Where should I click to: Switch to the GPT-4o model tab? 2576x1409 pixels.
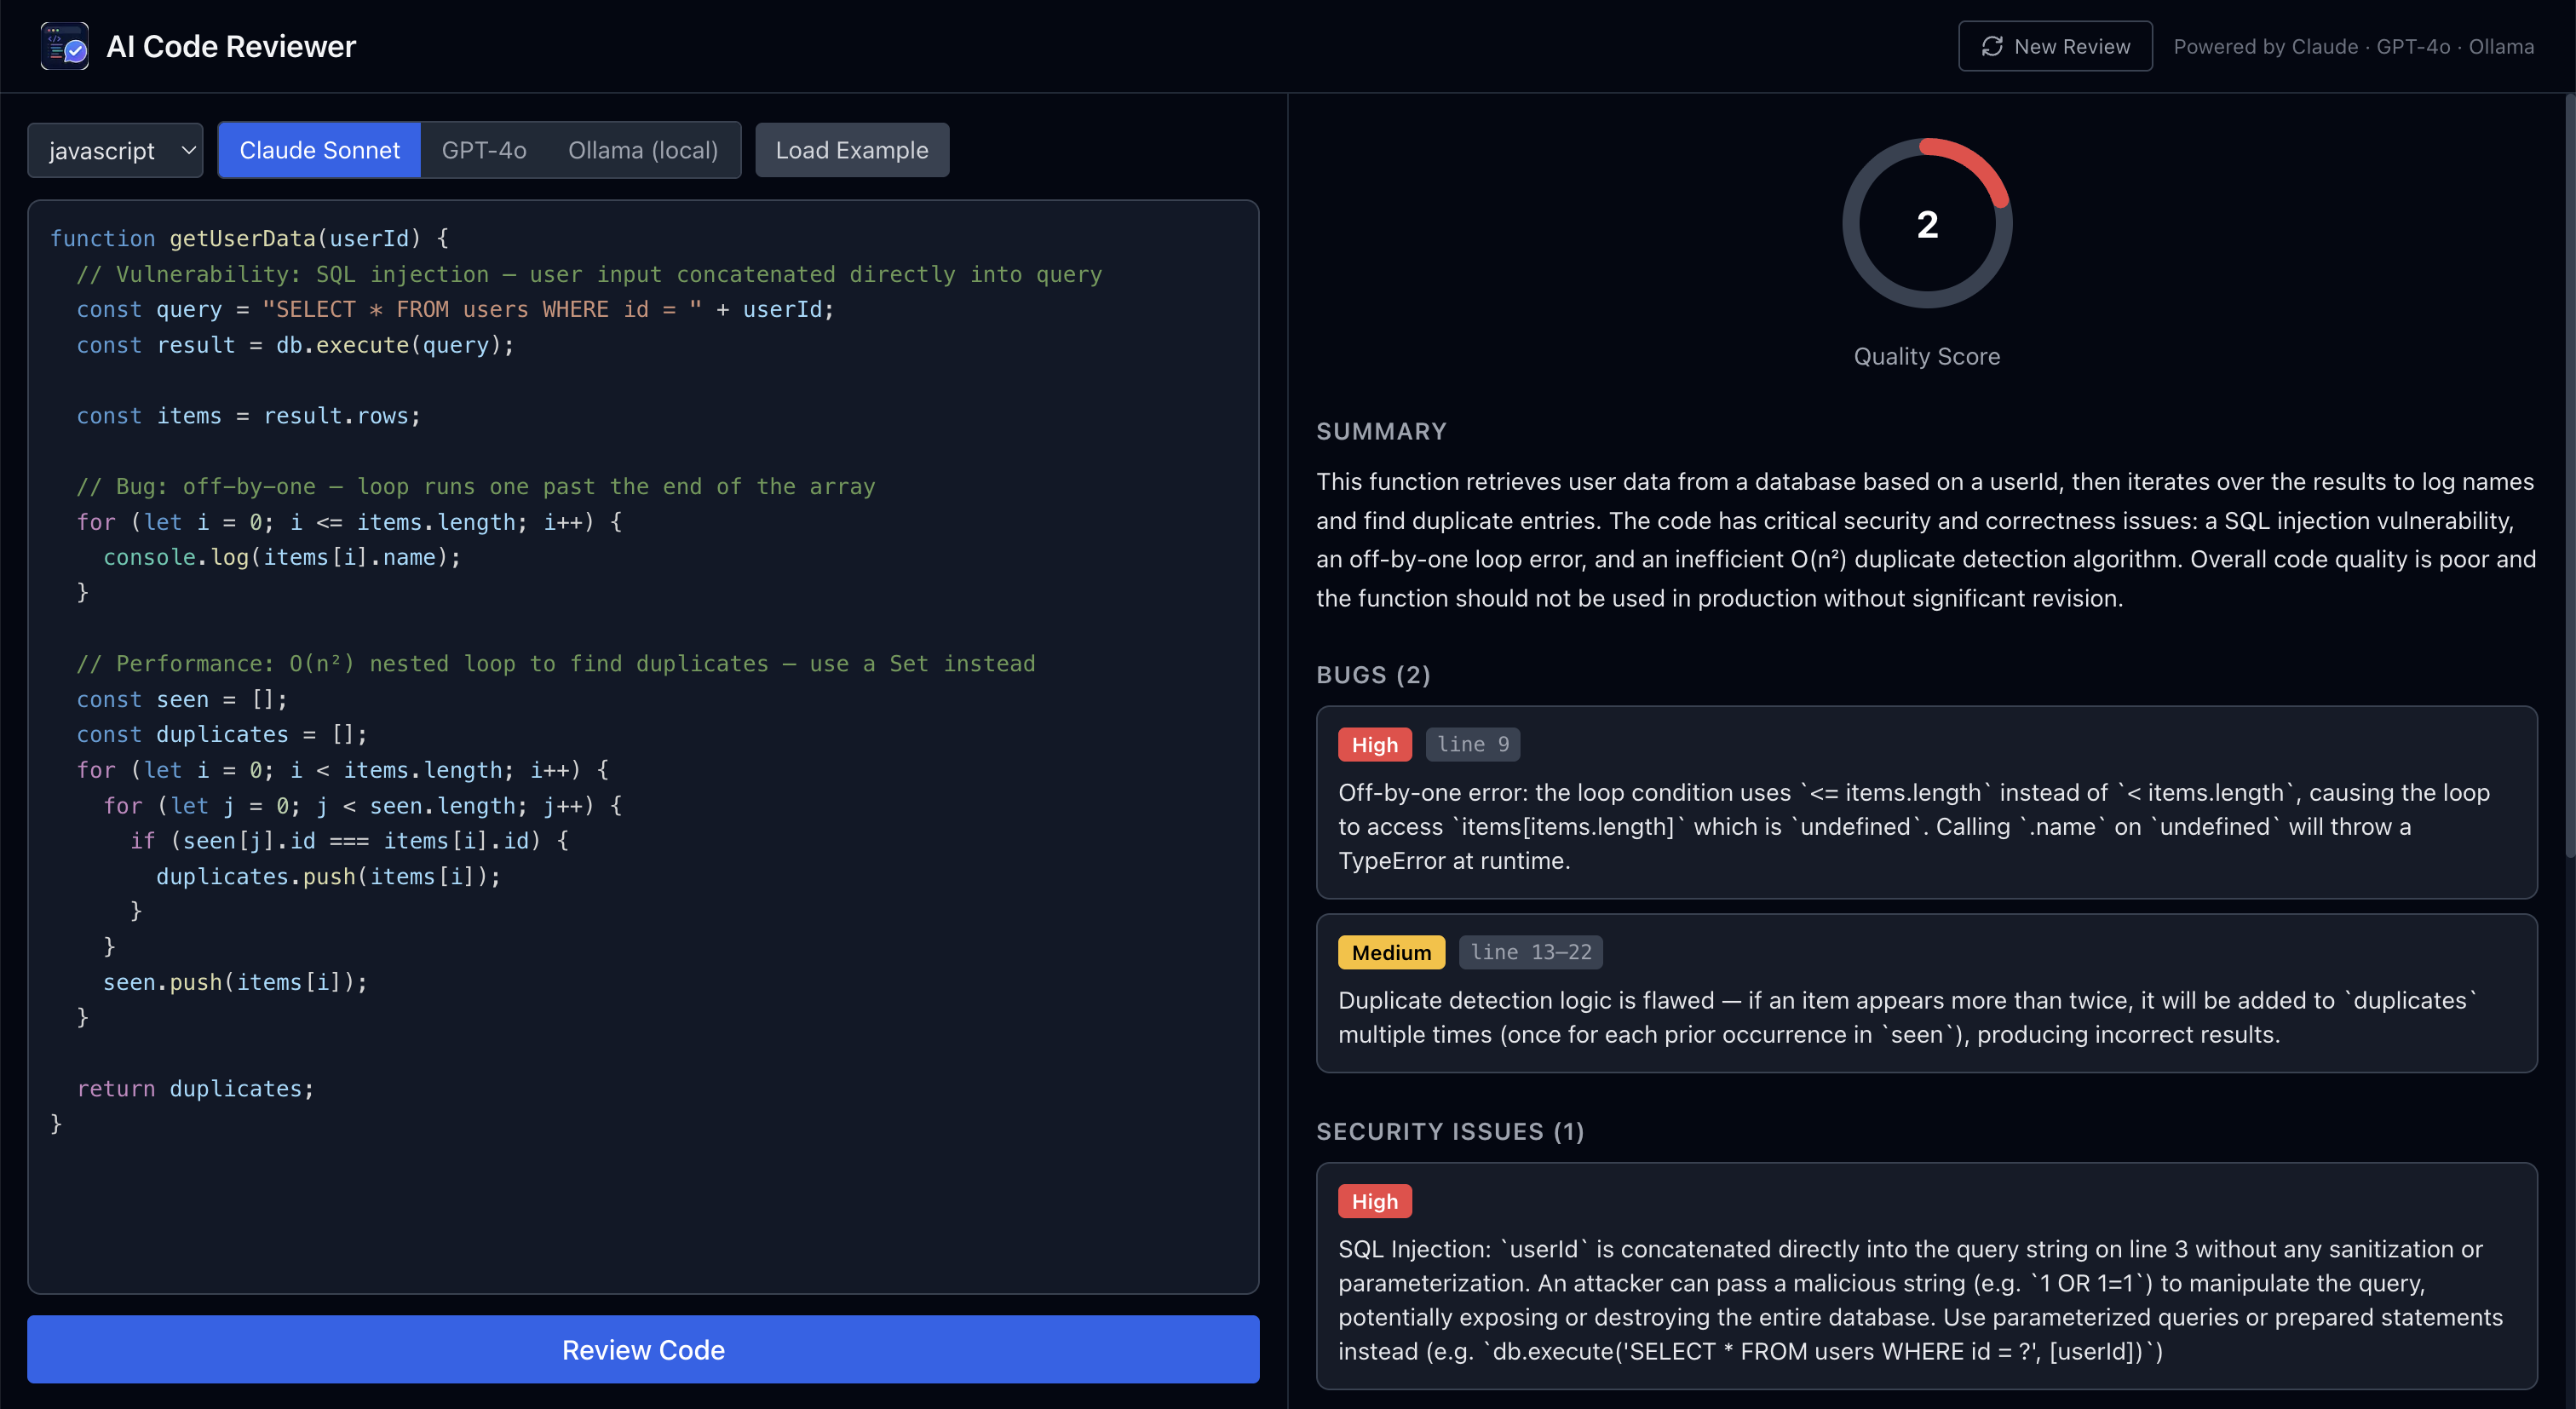tap(484, 150)
